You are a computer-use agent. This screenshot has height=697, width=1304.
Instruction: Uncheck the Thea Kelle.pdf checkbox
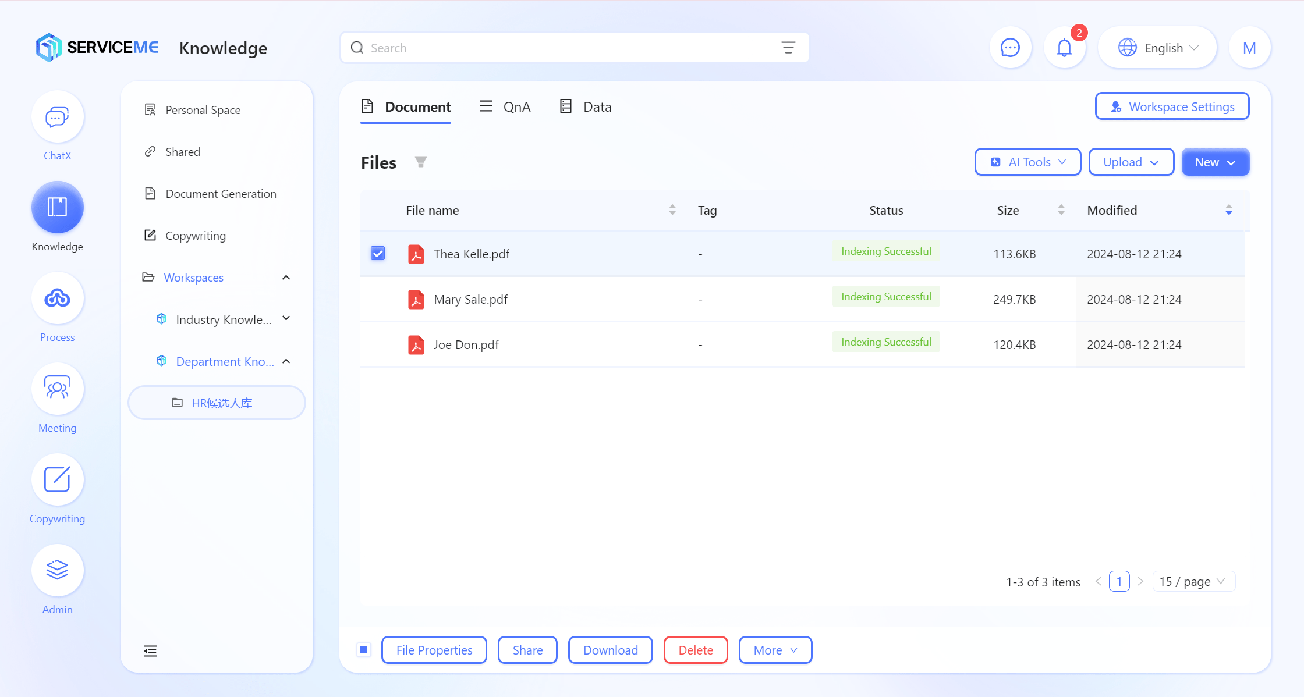tap(378, 253)
